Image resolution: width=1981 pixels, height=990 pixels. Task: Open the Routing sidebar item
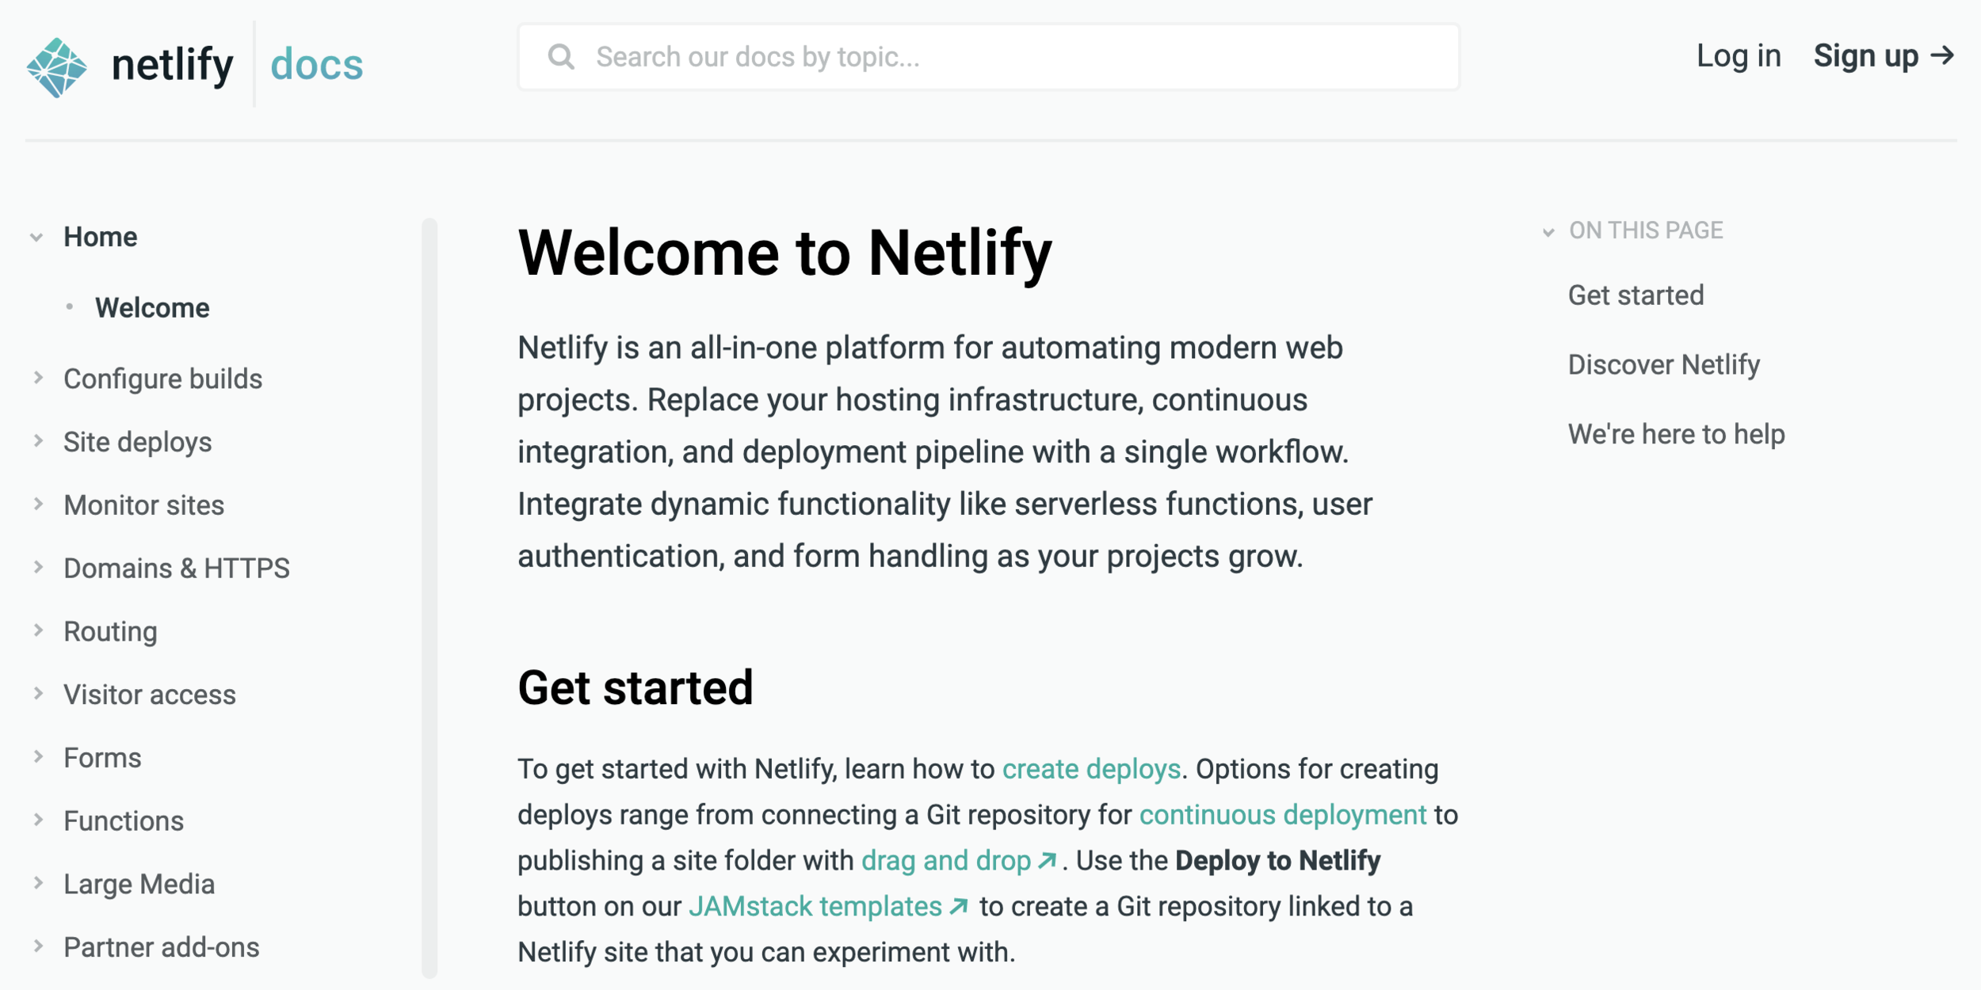[110, 631]
